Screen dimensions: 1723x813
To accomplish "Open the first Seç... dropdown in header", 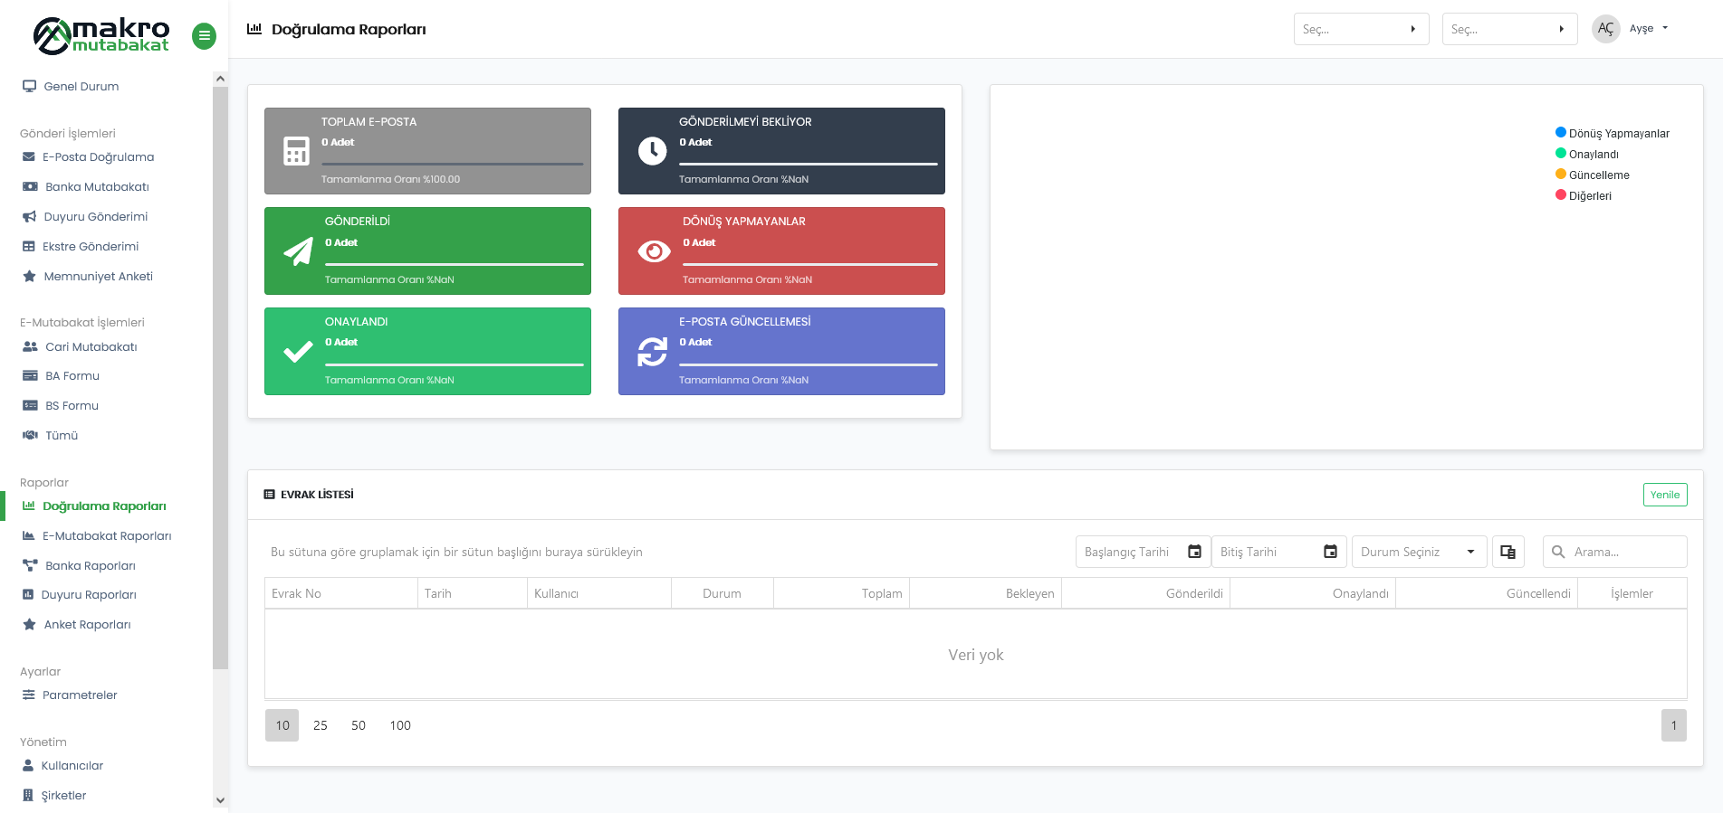I will (x=1360, y=29).
